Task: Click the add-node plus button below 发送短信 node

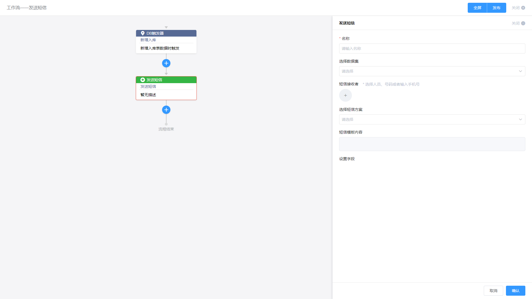Action: click(166, 110)
